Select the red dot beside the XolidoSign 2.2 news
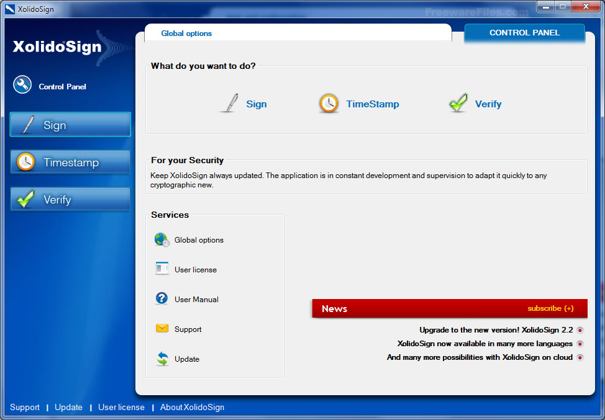 (580, 330)
